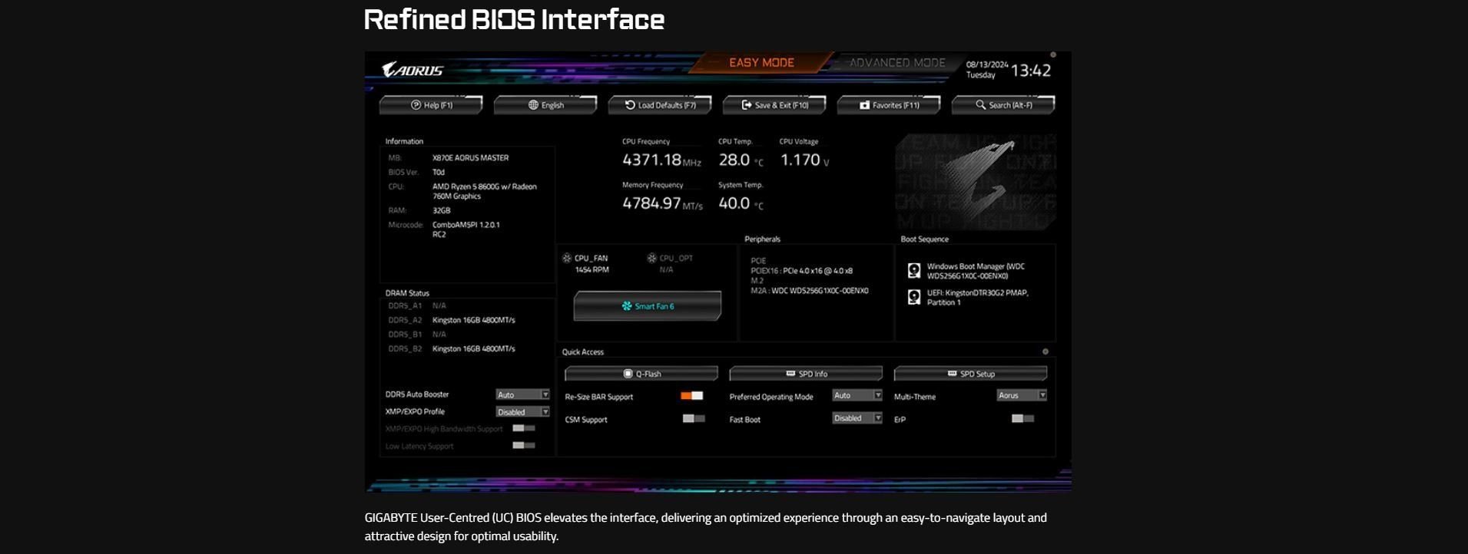Open Fast Boot dropdown
Screen dimensions: 1468x554
857,418
